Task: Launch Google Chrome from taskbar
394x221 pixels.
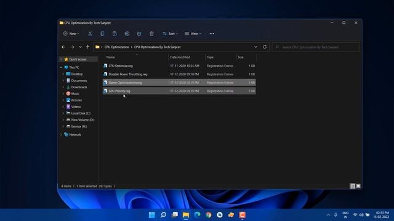Action: 208,215
